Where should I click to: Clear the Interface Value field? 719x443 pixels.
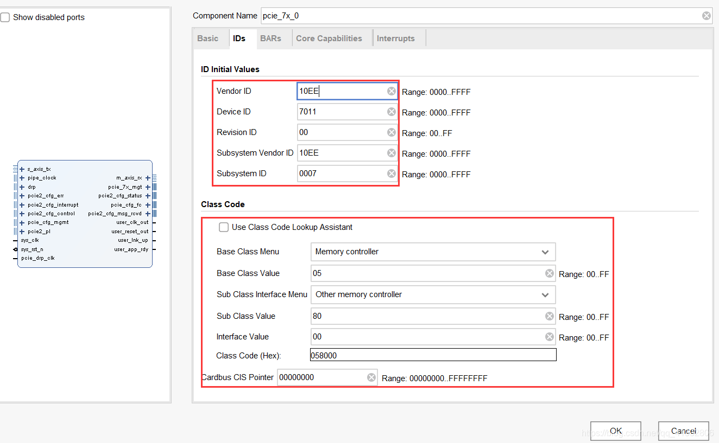pyautogui.click(x=550, y=337)
